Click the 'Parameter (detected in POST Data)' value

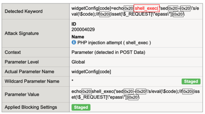coord(108,52)
